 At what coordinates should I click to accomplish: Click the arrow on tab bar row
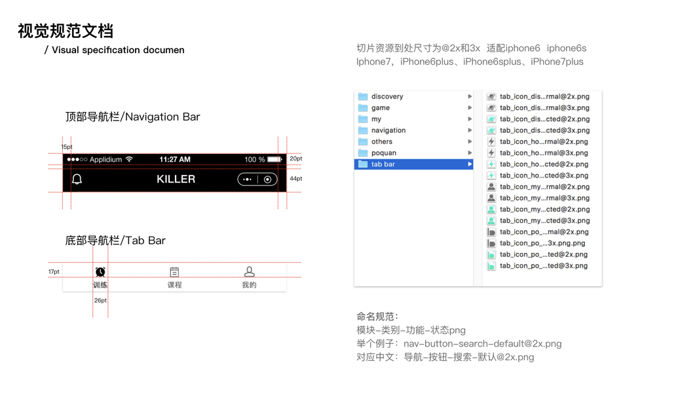click(x=470, y=164)
